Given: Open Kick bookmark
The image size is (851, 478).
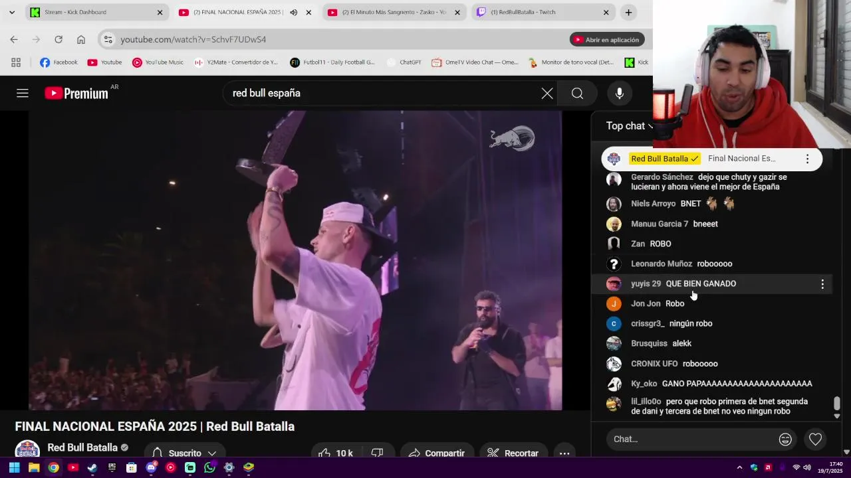Looking at the screenshot, I should (637, 62).
